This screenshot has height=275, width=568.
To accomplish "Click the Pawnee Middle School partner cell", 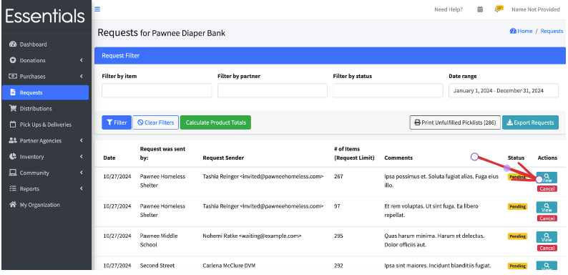I will click(159, 240).
